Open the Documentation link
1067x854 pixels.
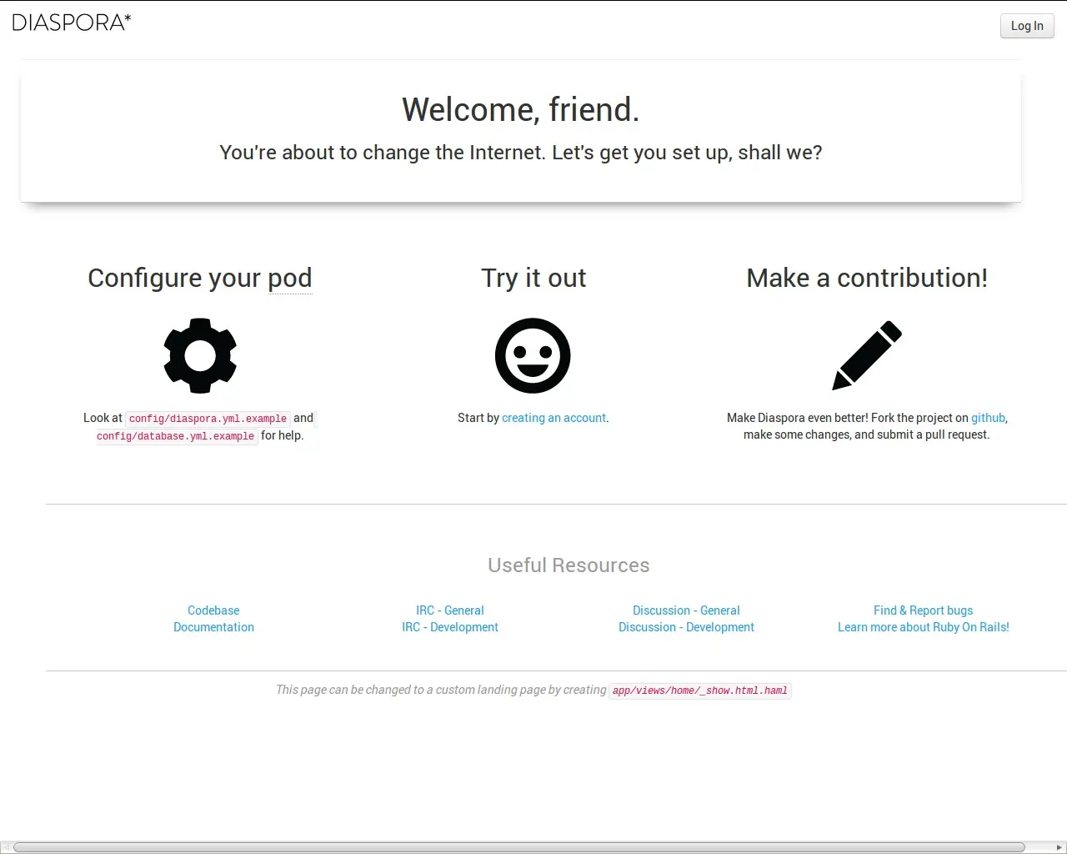point(213,627)
